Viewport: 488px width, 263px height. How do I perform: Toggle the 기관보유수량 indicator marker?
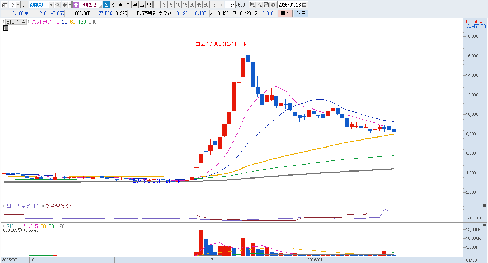tap(43, 207)
